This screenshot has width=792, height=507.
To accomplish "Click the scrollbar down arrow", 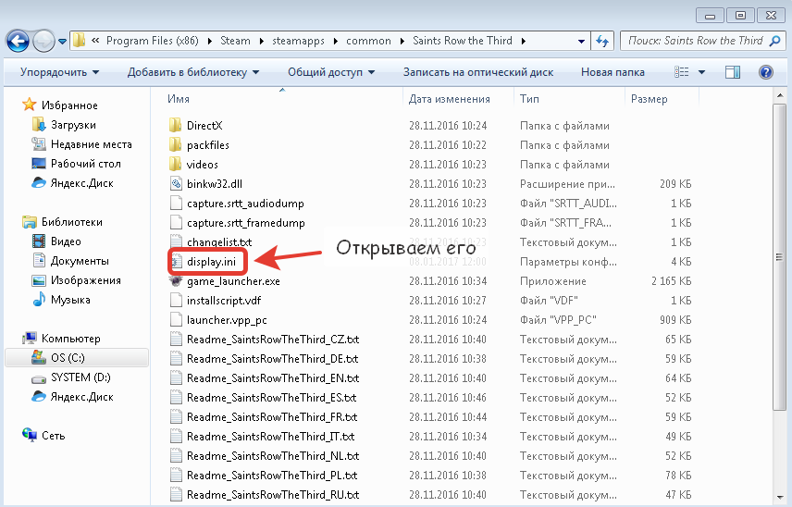I will tap(779, 498).
